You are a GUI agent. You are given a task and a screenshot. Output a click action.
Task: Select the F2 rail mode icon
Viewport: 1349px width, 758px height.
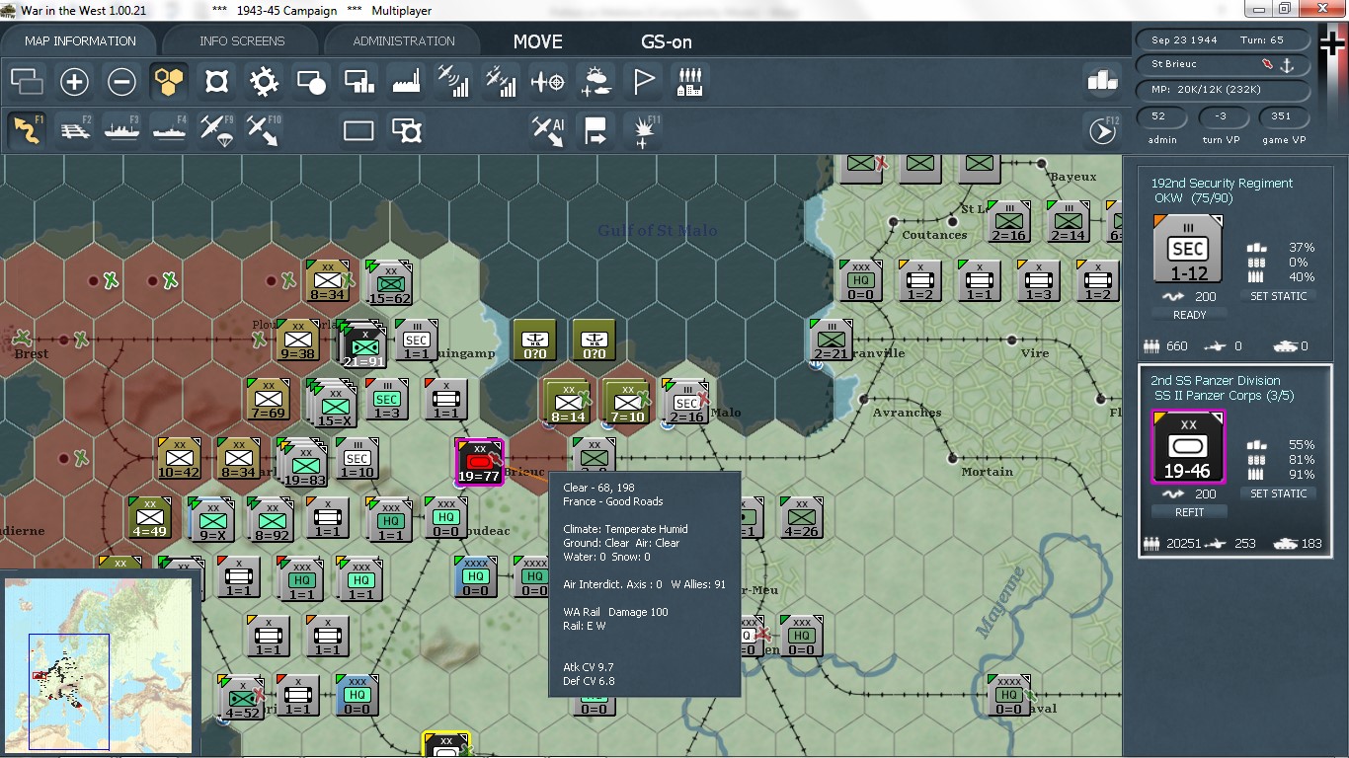pyautogui.click(x=75, y=130)
